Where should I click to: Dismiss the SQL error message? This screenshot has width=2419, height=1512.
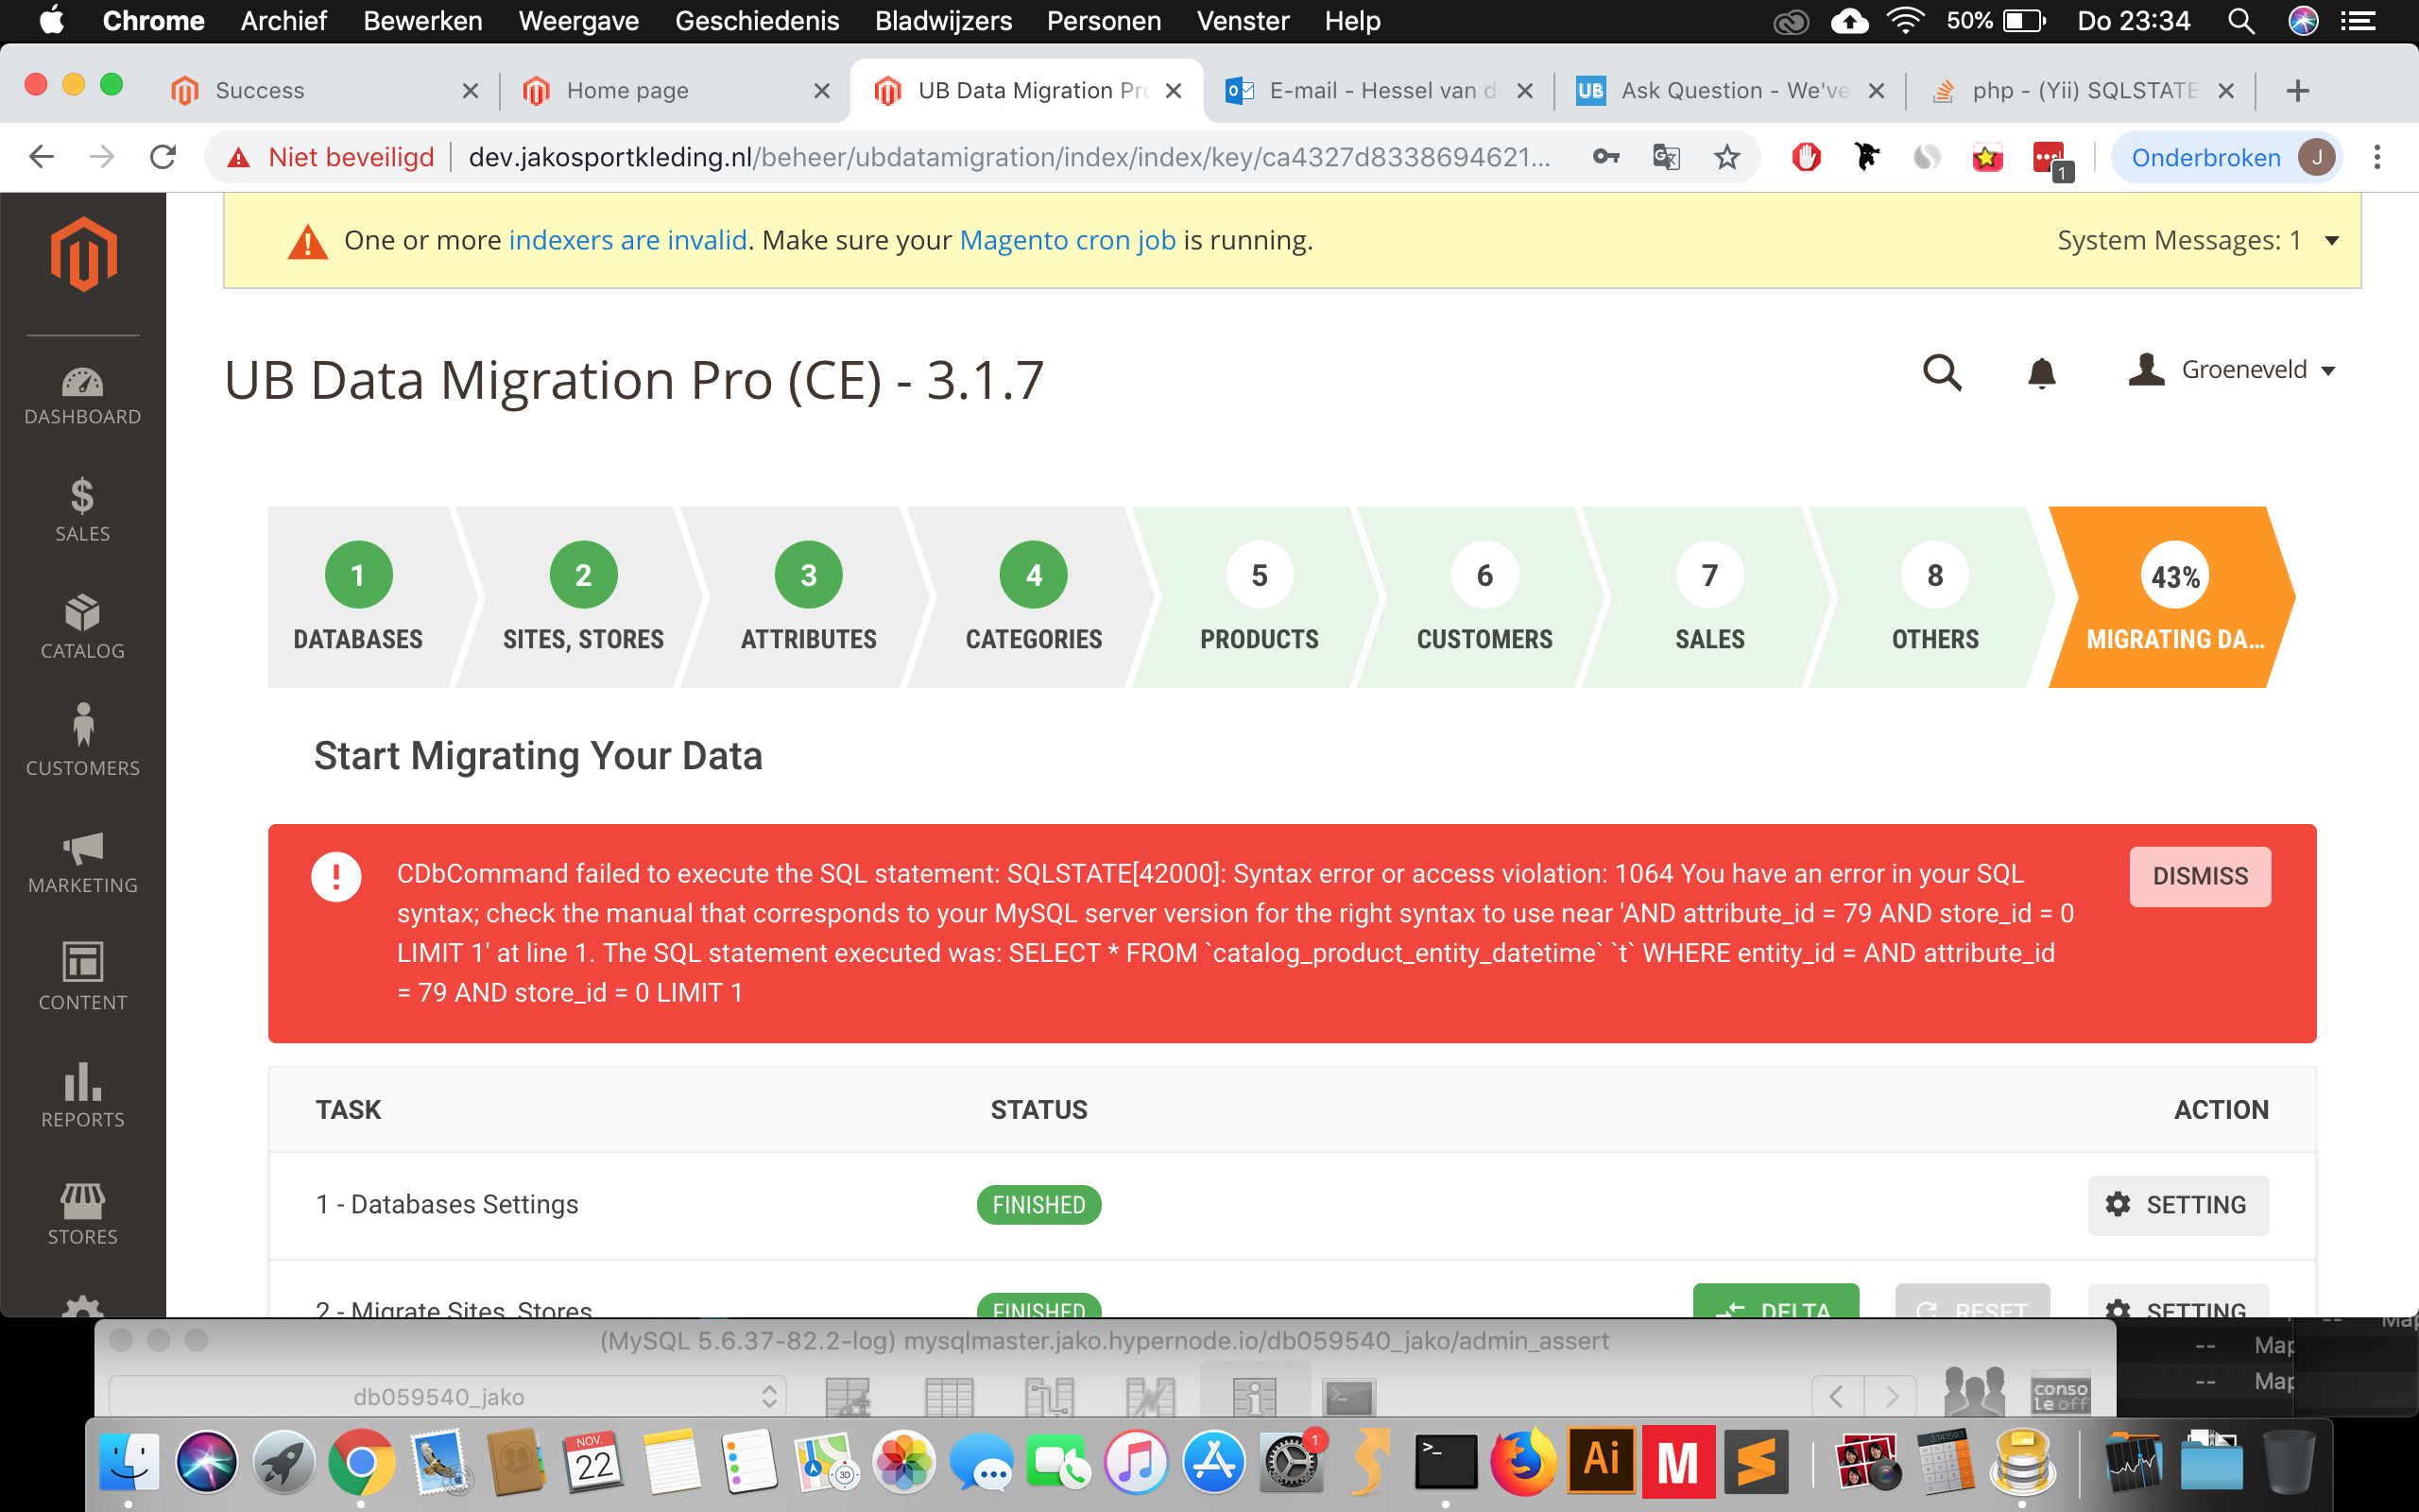click(x=2200, y=876)
